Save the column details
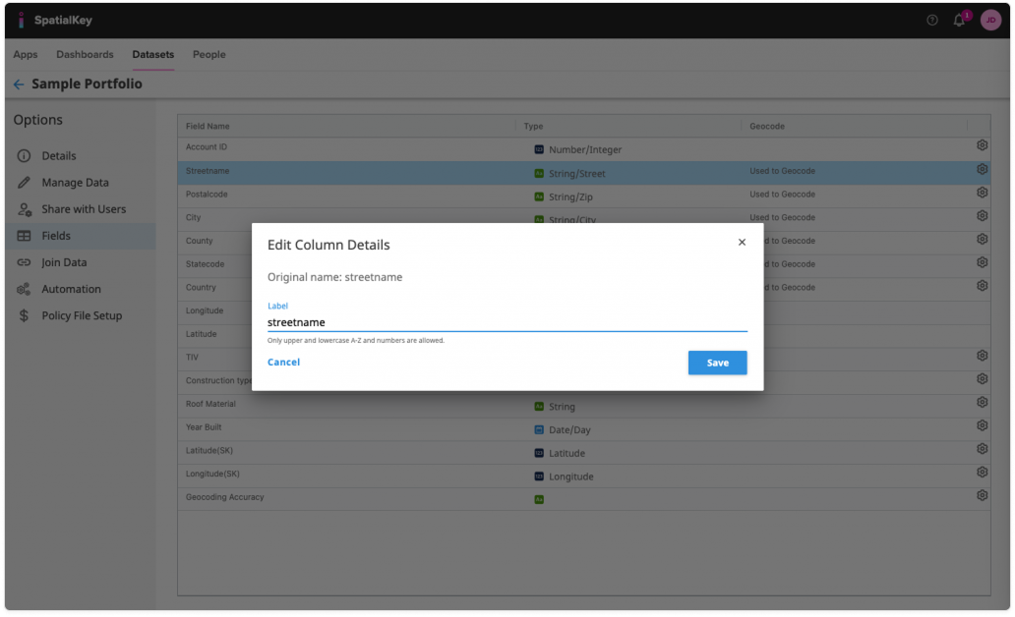Viewport: 1015px width, 617px height. coord(717,363)
